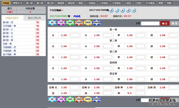Select the top orange 1000 chip
179x108 pixels.
pyautogui.click(x=79, y=22)
